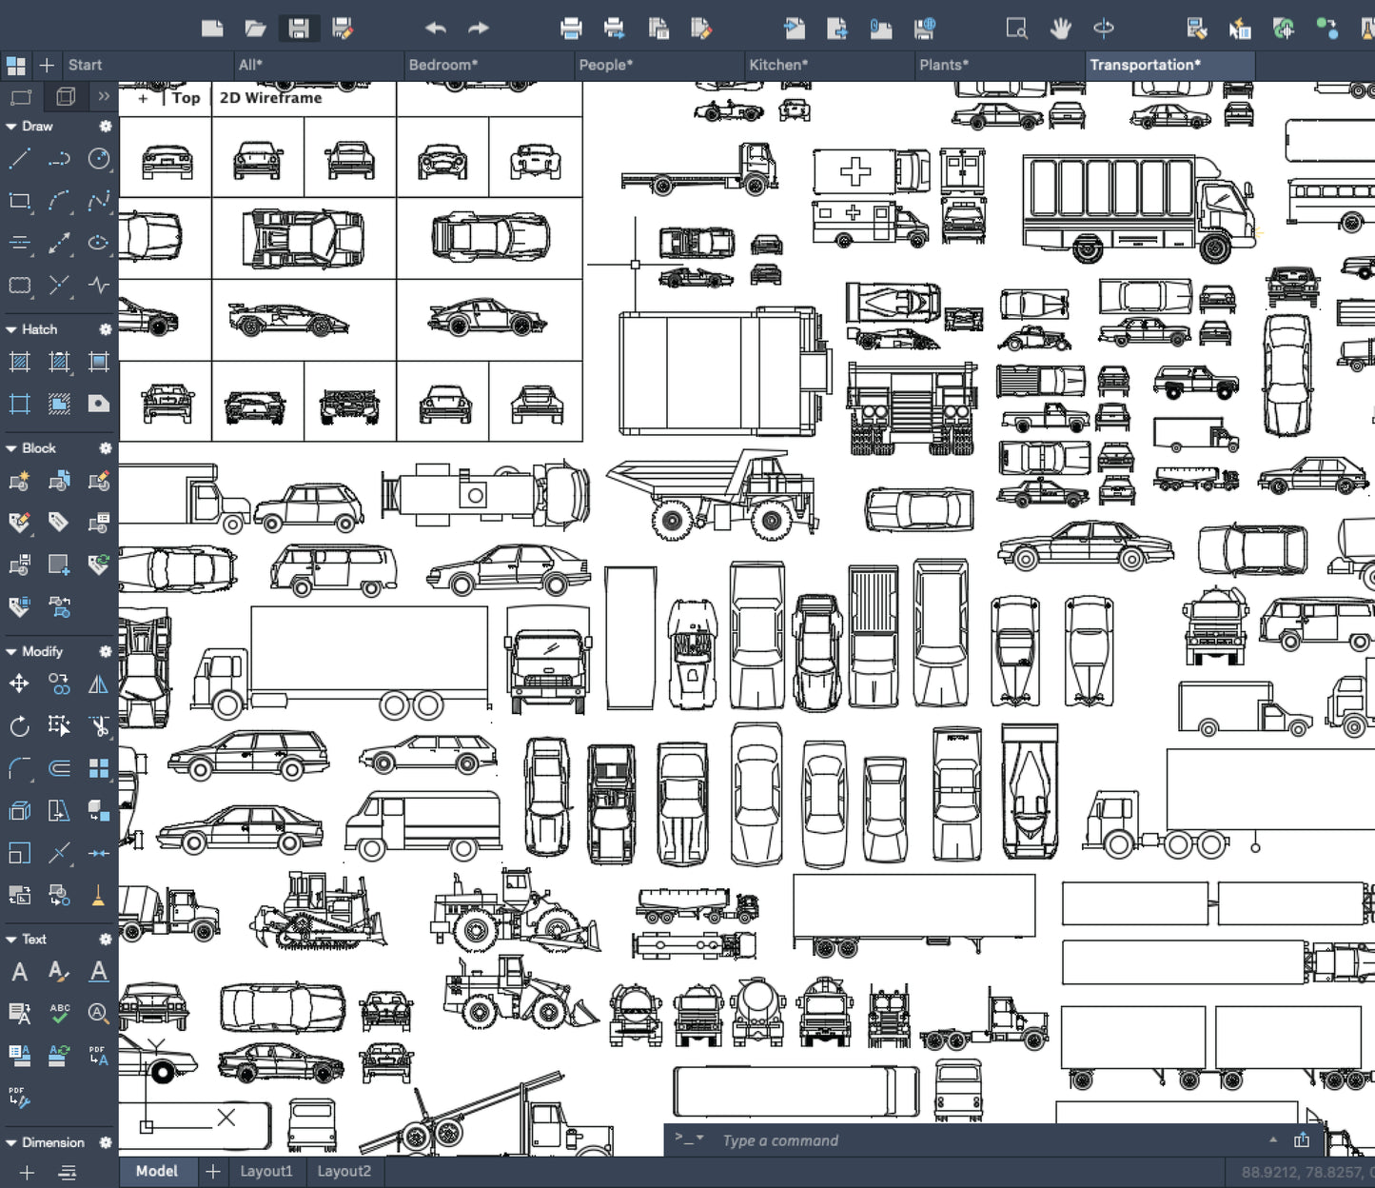Open Modify panel gear settings
Image resolution: width=1375 pixels, height=1188 pixels.
105,652
